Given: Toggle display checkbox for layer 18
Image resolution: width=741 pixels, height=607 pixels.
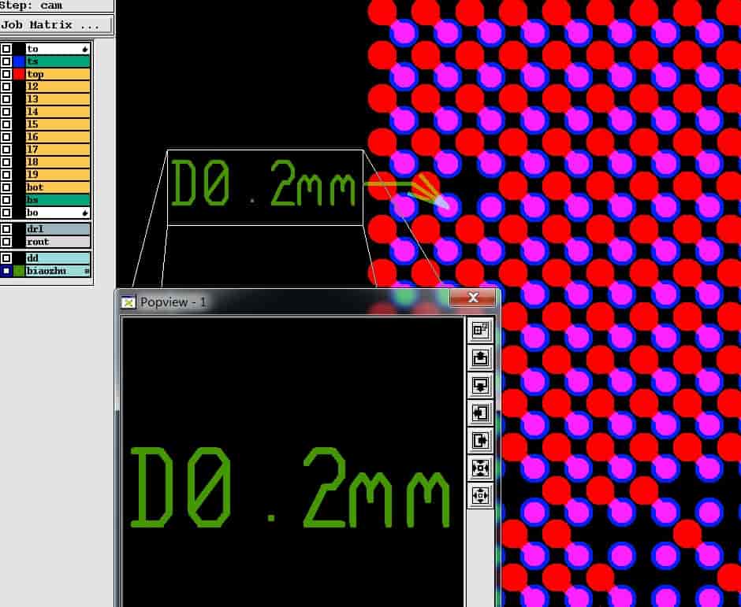Looking at the screenshot, I should [x=6, y=162].
